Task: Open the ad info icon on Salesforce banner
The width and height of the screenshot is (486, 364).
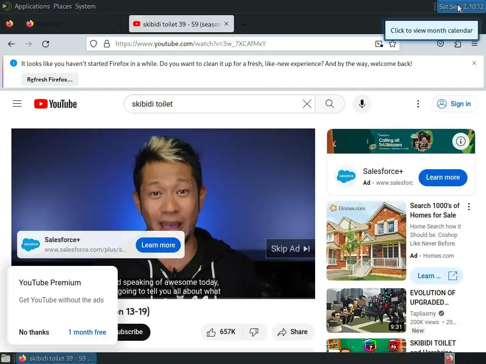Action: pos(460,141)
